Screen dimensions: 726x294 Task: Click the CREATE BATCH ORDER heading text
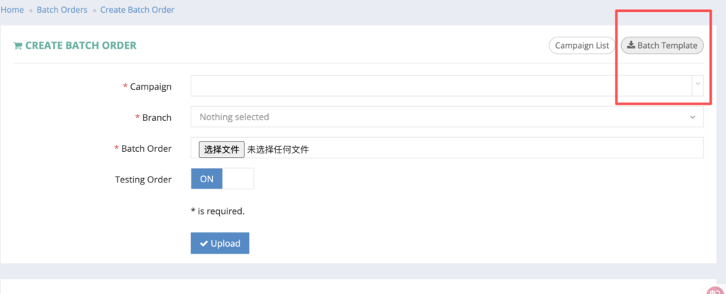click(81, 45)
